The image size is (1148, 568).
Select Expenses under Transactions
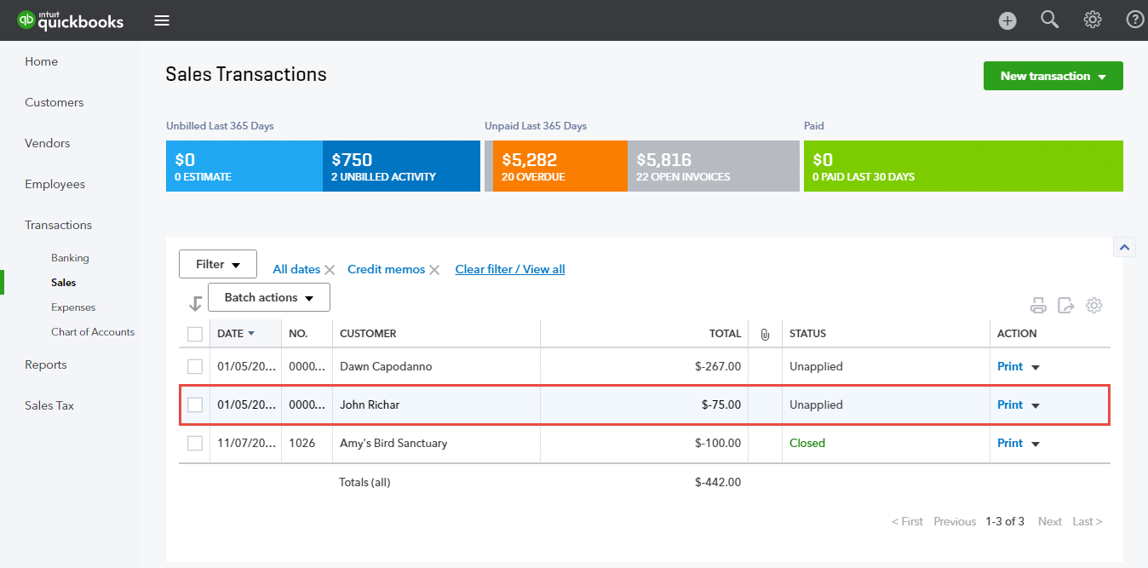coord(73,307)
